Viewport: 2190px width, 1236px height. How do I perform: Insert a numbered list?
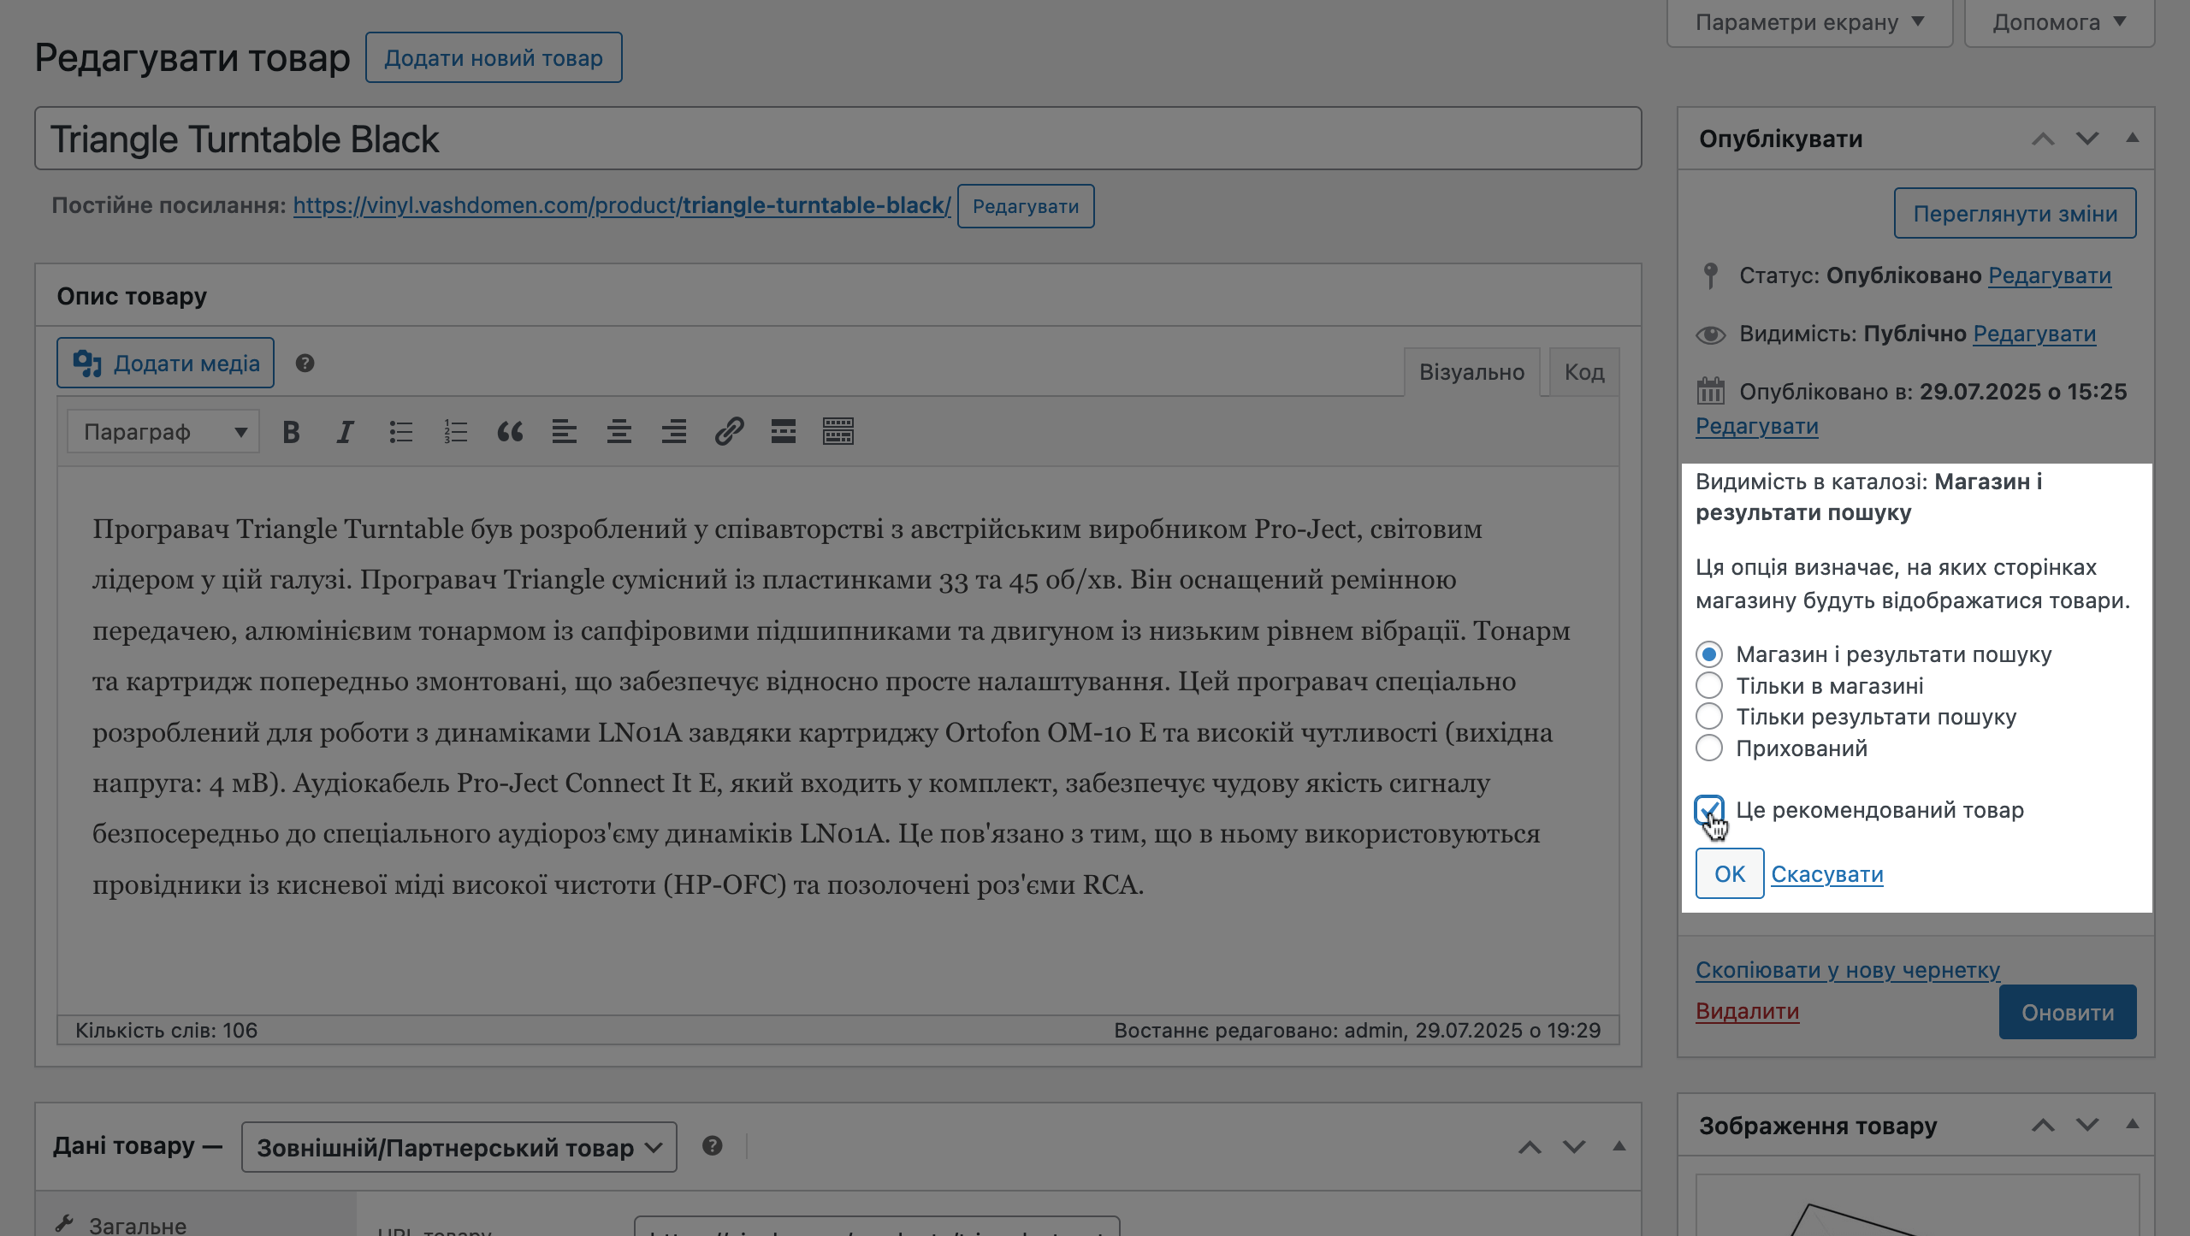tap(454, 431)
